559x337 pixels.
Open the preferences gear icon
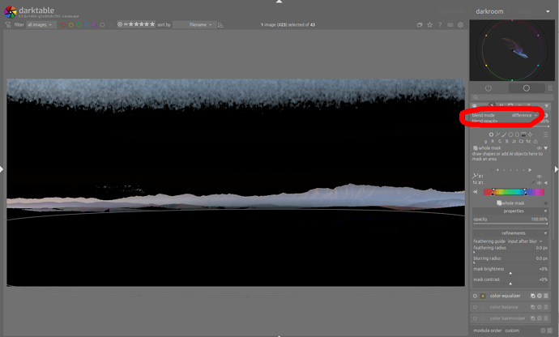click(461, 24)
